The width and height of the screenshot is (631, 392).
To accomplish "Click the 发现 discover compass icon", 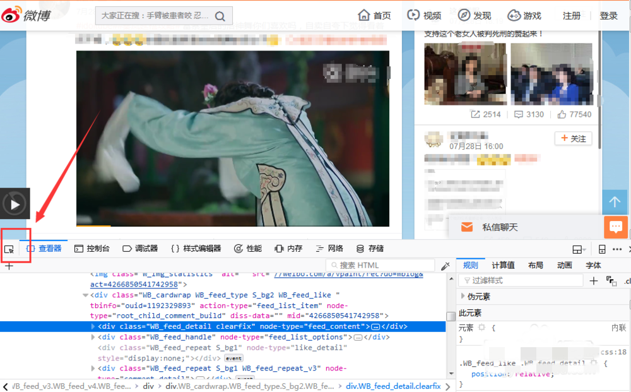I will pyautogui.click(x=463, y=15).
